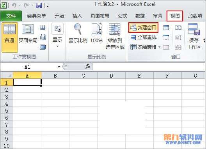Click the hide window icon

[166, 37]
